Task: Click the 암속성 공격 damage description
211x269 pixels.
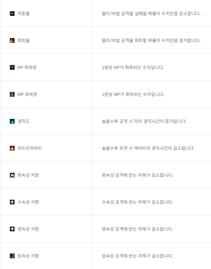Action: tap(138, 256)
